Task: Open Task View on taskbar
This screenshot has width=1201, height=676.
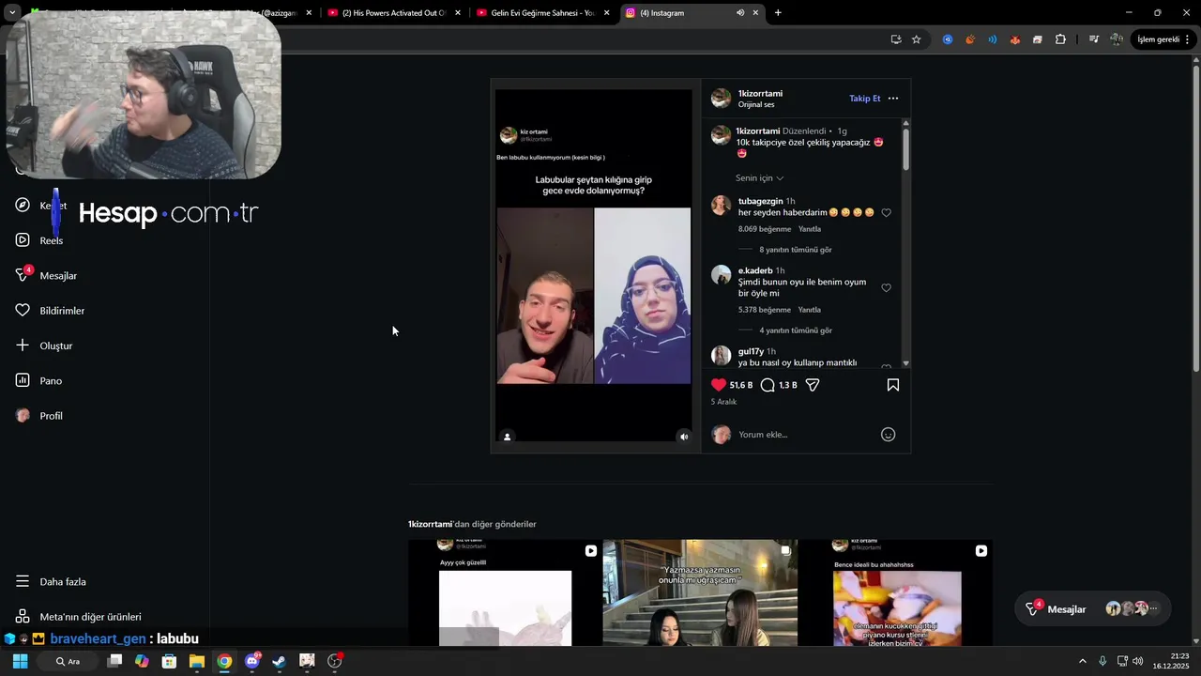Action: 114,661
